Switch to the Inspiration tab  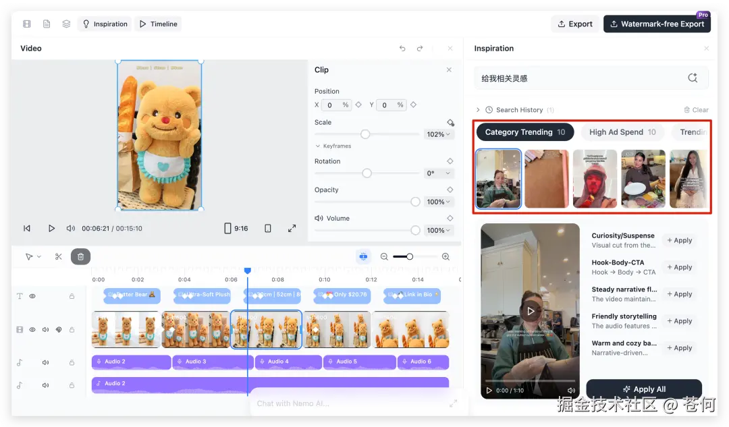(x=105, y=24)
